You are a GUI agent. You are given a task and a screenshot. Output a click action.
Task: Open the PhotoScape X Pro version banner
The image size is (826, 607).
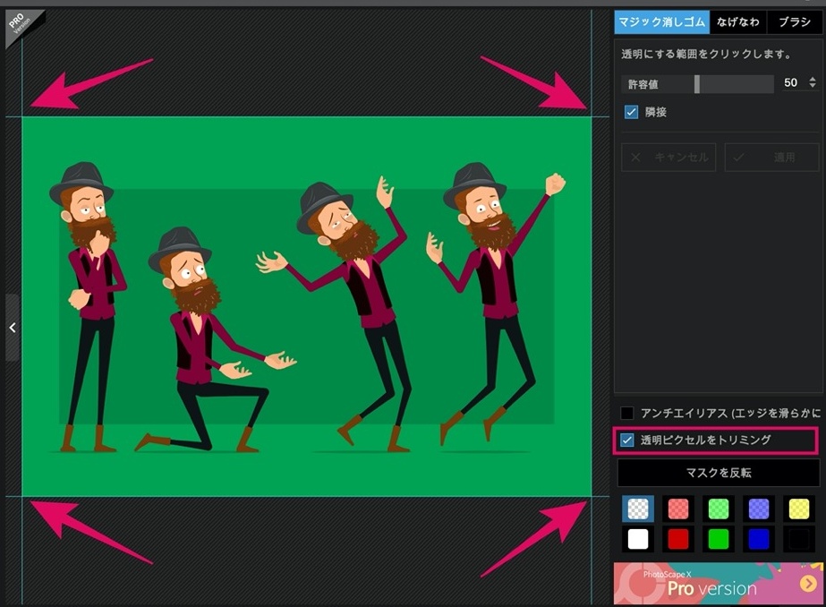coord(718,584)
